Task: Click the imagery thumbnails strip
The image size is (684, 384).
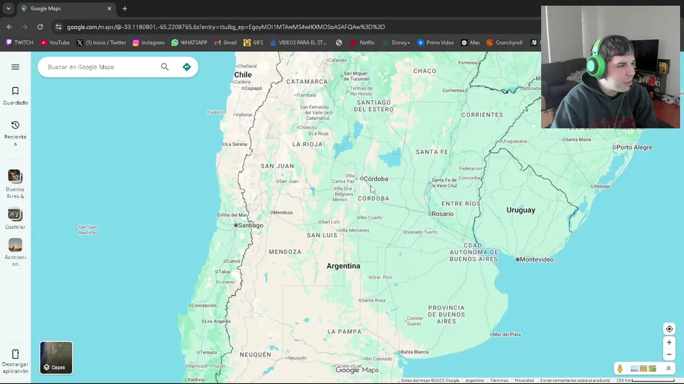Action: coord(643,369)
